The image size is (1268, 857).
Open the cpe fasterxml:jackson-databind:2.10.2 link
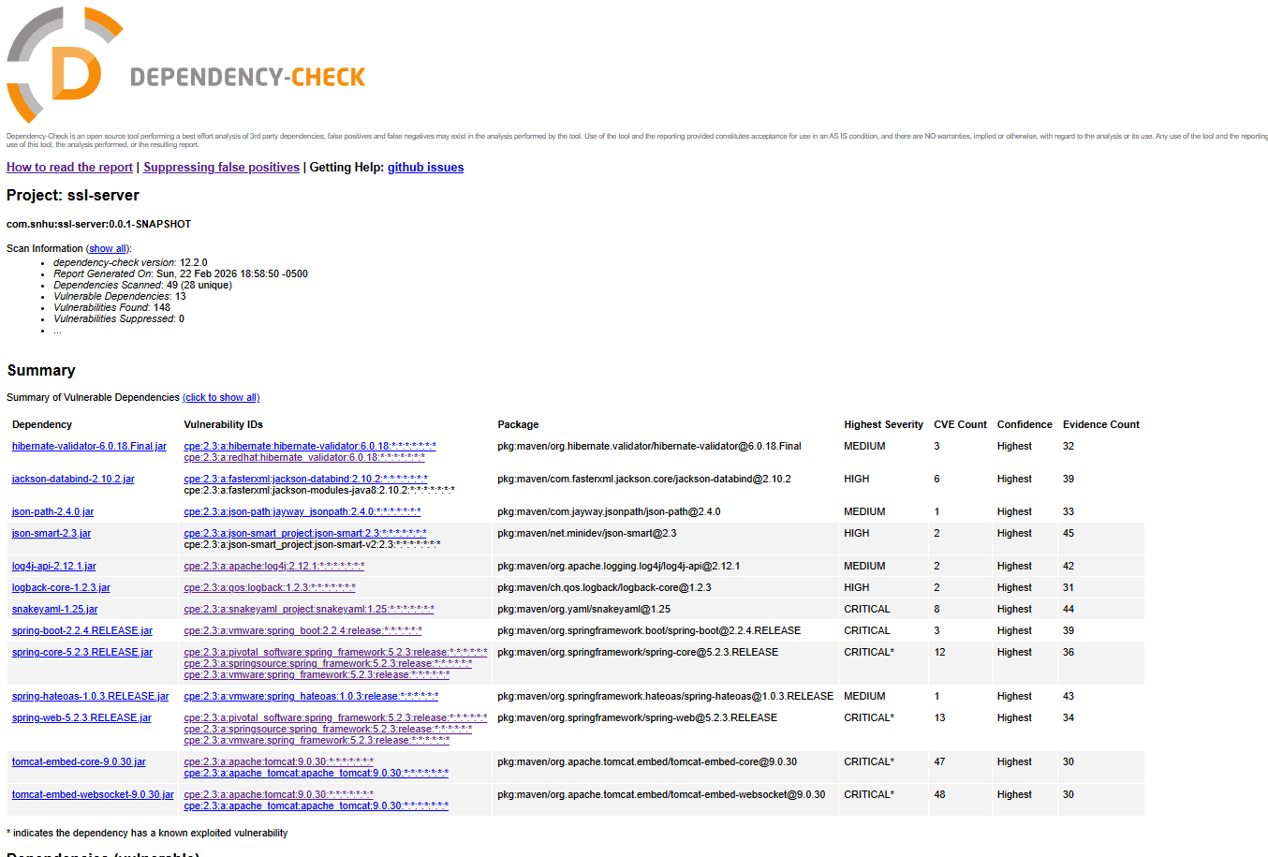click(x=306, y=480)
